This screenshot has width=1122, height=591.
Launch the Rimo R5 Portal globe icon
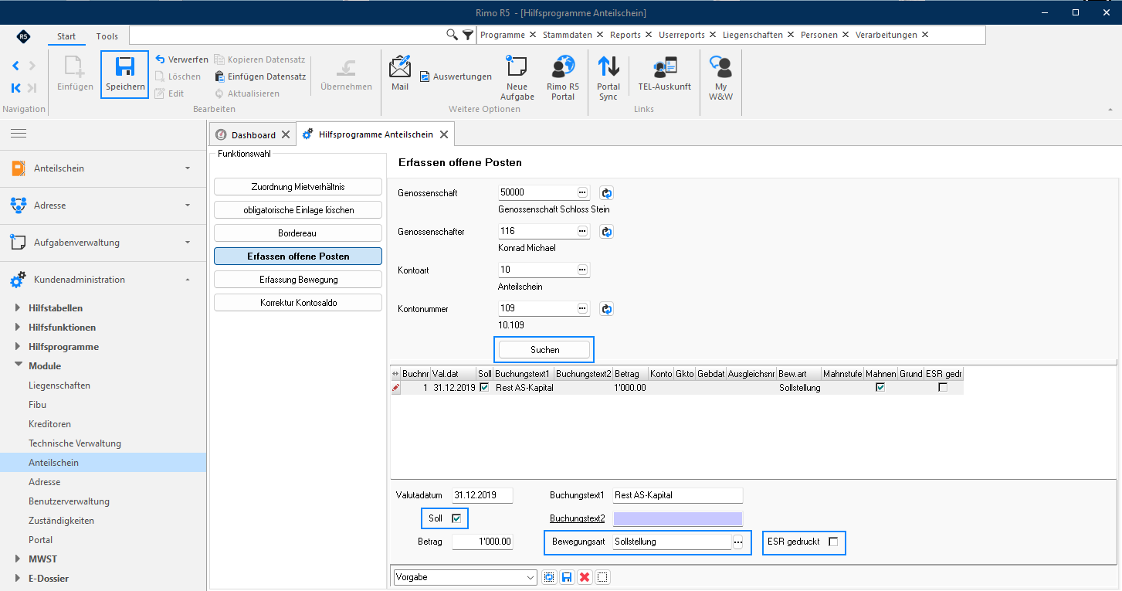tap(563, 66)
